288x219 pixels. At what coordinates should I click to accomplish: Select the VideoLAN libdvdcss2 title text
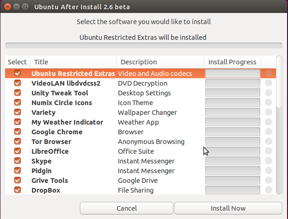[66, 83]
